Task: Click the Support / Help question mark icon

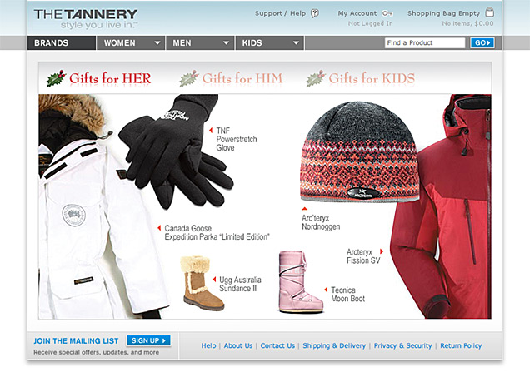Action: (x=315, y=13)
